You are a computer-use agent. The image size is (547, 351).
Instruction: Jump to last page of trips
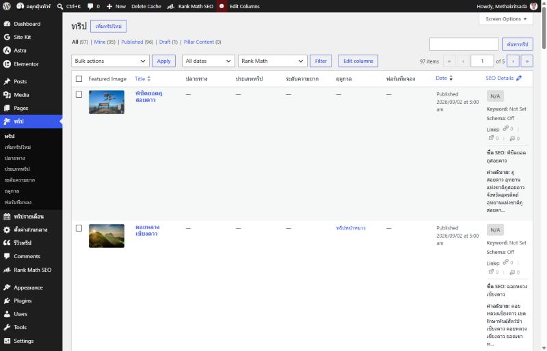(526, 61)
